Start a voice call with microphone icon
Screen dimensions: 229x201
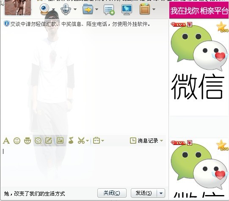[x=66, y=9]
